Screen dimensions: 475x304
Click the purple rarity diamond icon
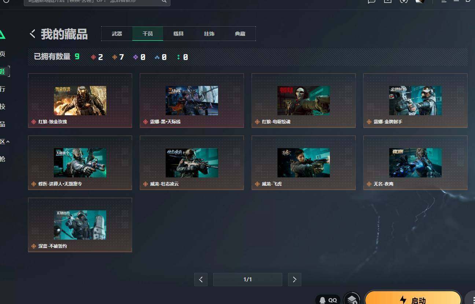[x=136, y=57]
